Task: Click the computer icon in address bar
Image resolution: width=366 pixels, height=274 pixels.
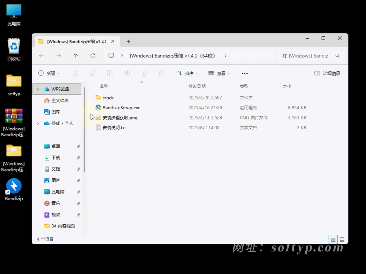Action: pos(111,56)
